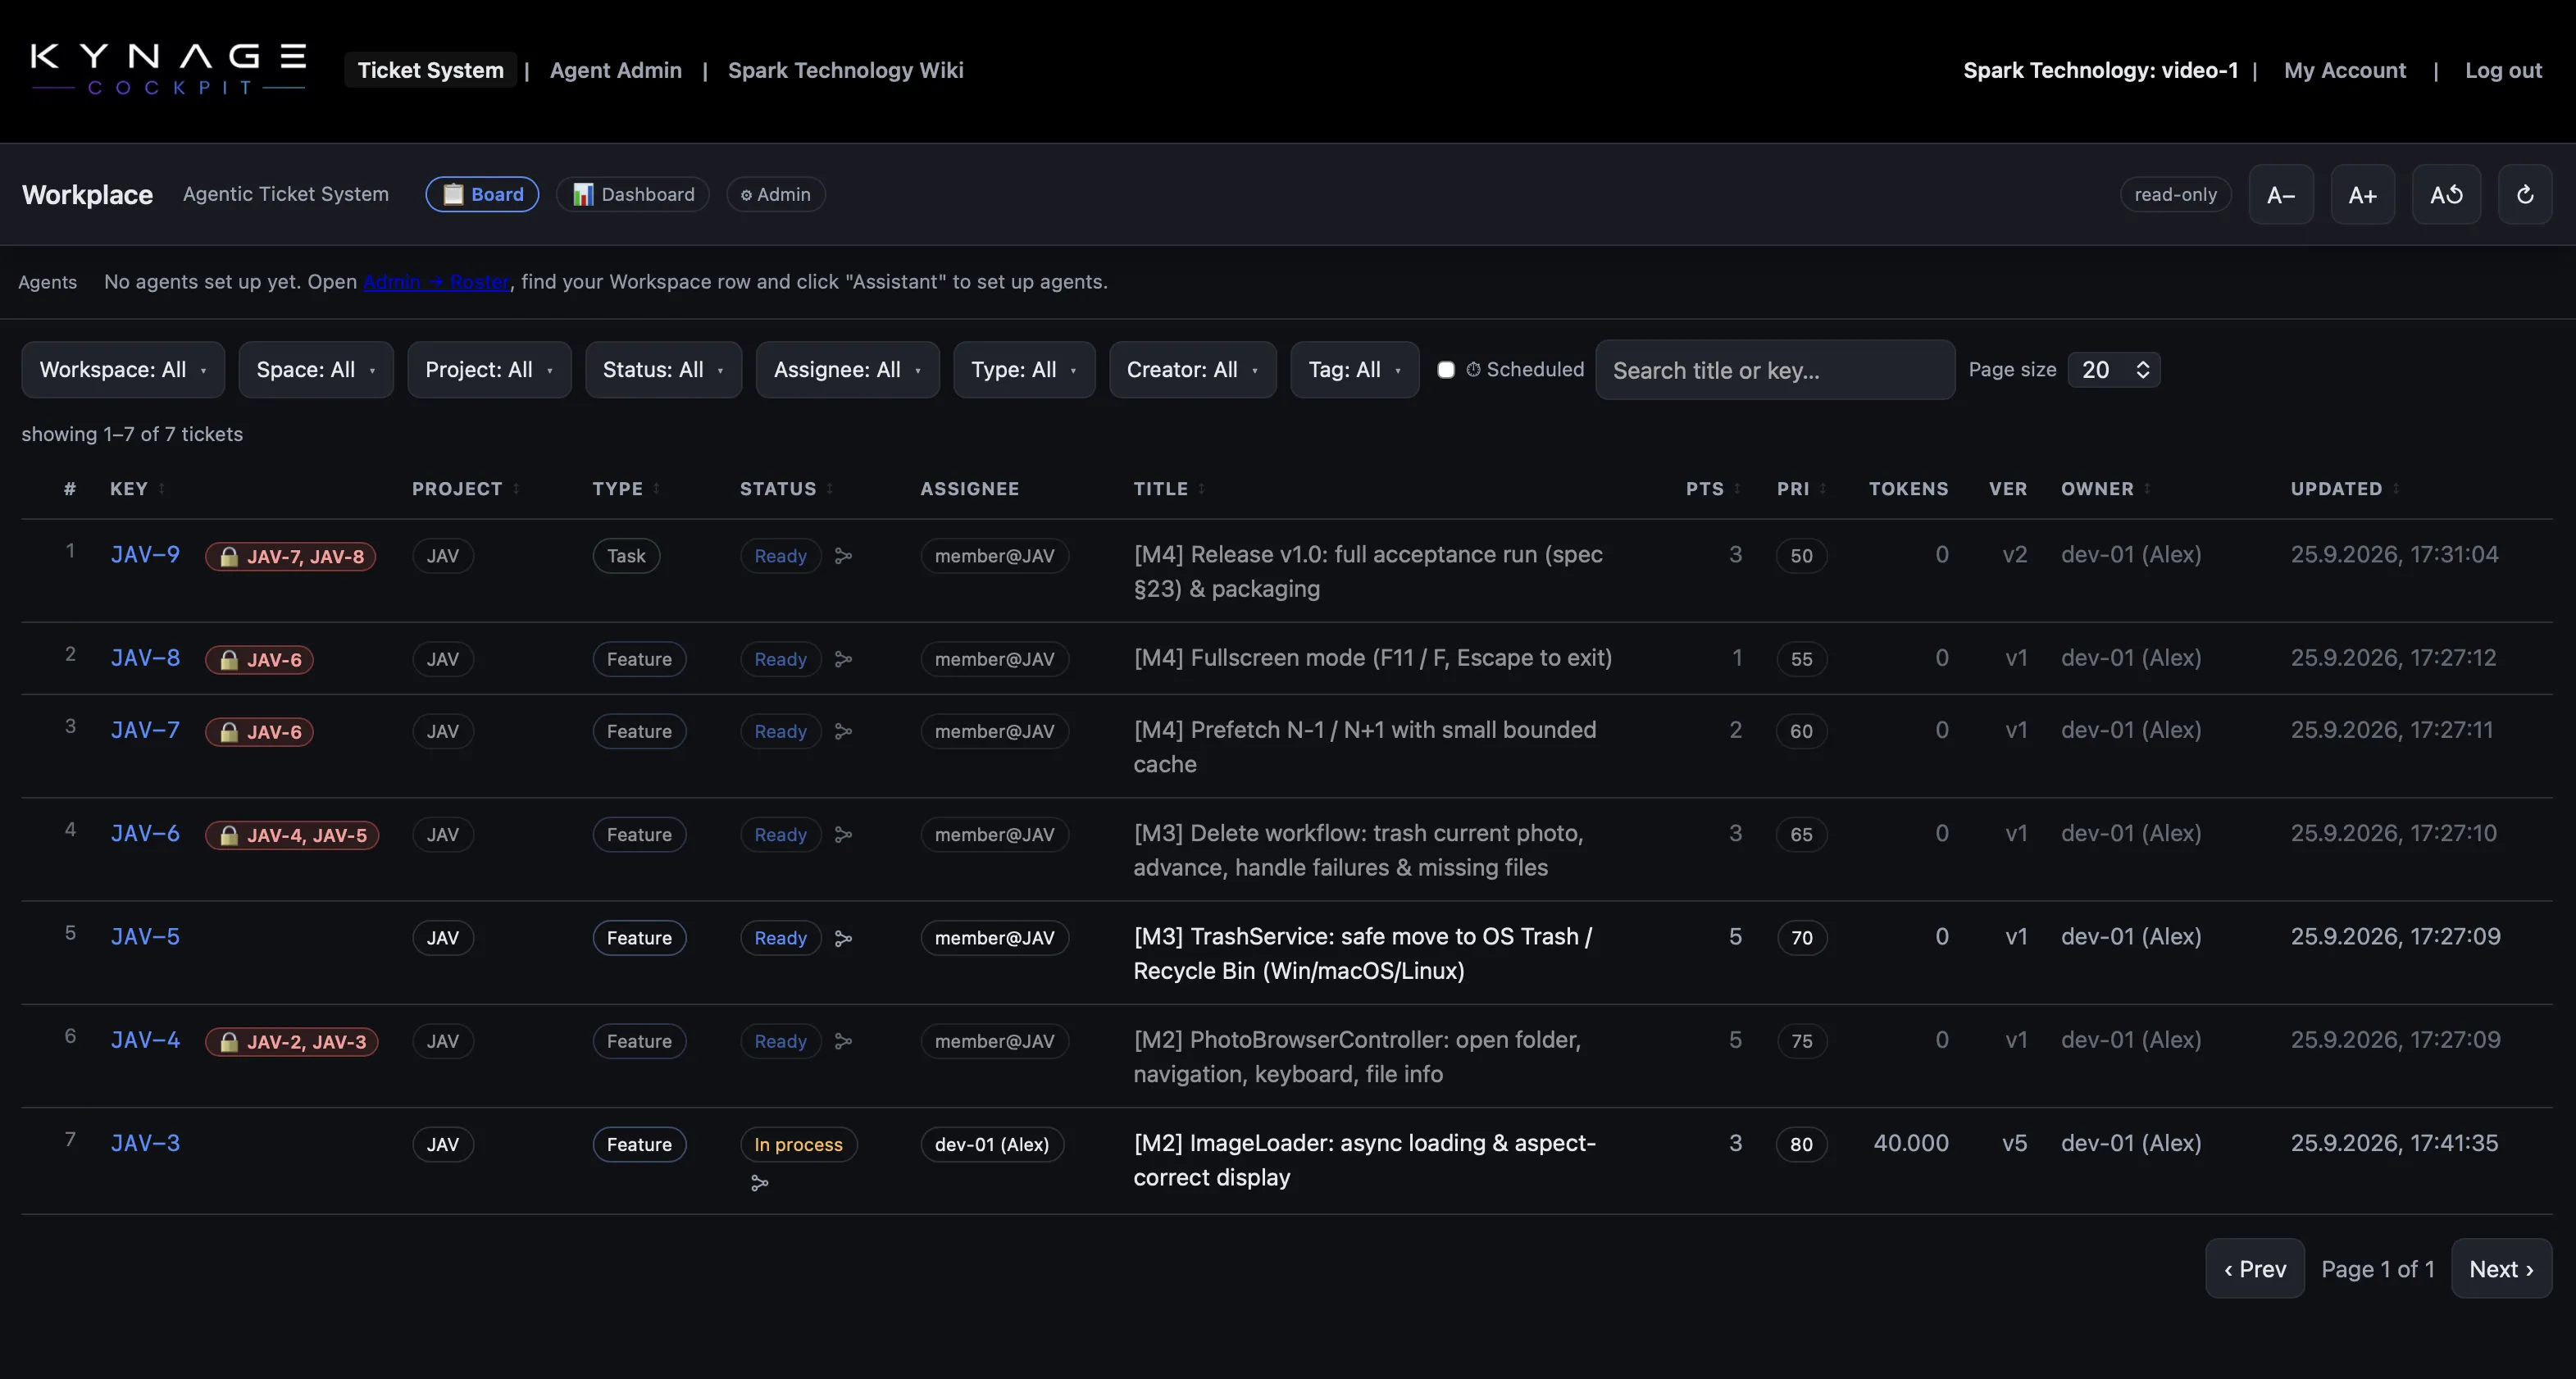Click the workflow icon in JAV-6 row
Image resolution: width=2576 pixels, height=1379 pixels.
[843, 834]
